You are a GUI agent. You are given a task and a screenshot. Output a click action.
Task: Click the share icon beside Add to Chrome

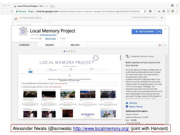[161, 32]
